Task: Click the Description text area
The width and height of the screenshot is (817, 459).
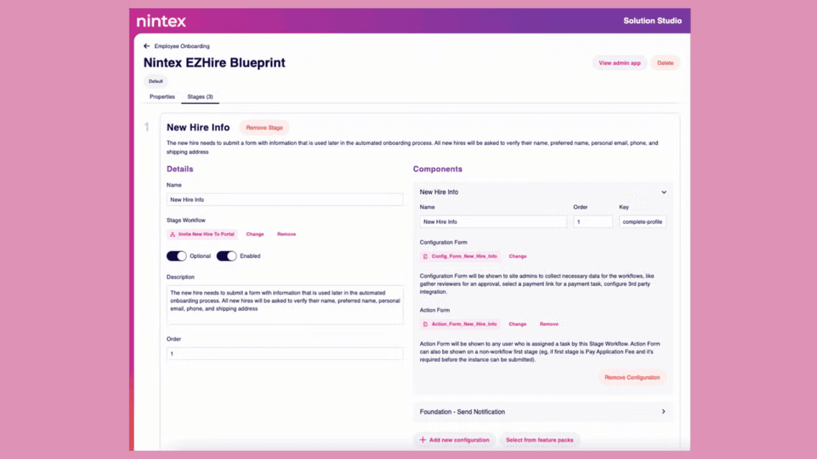Action: (x=285, y=305)
